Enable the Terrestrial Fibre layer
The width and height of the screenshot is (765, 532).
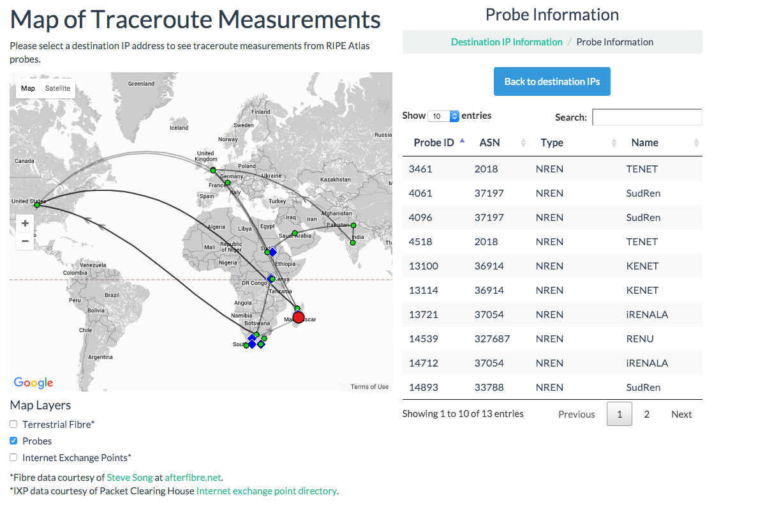point(13,424)
